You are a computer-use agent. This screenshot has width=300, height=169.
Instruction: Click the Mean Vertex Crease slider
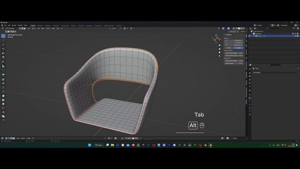coord(234,55)
